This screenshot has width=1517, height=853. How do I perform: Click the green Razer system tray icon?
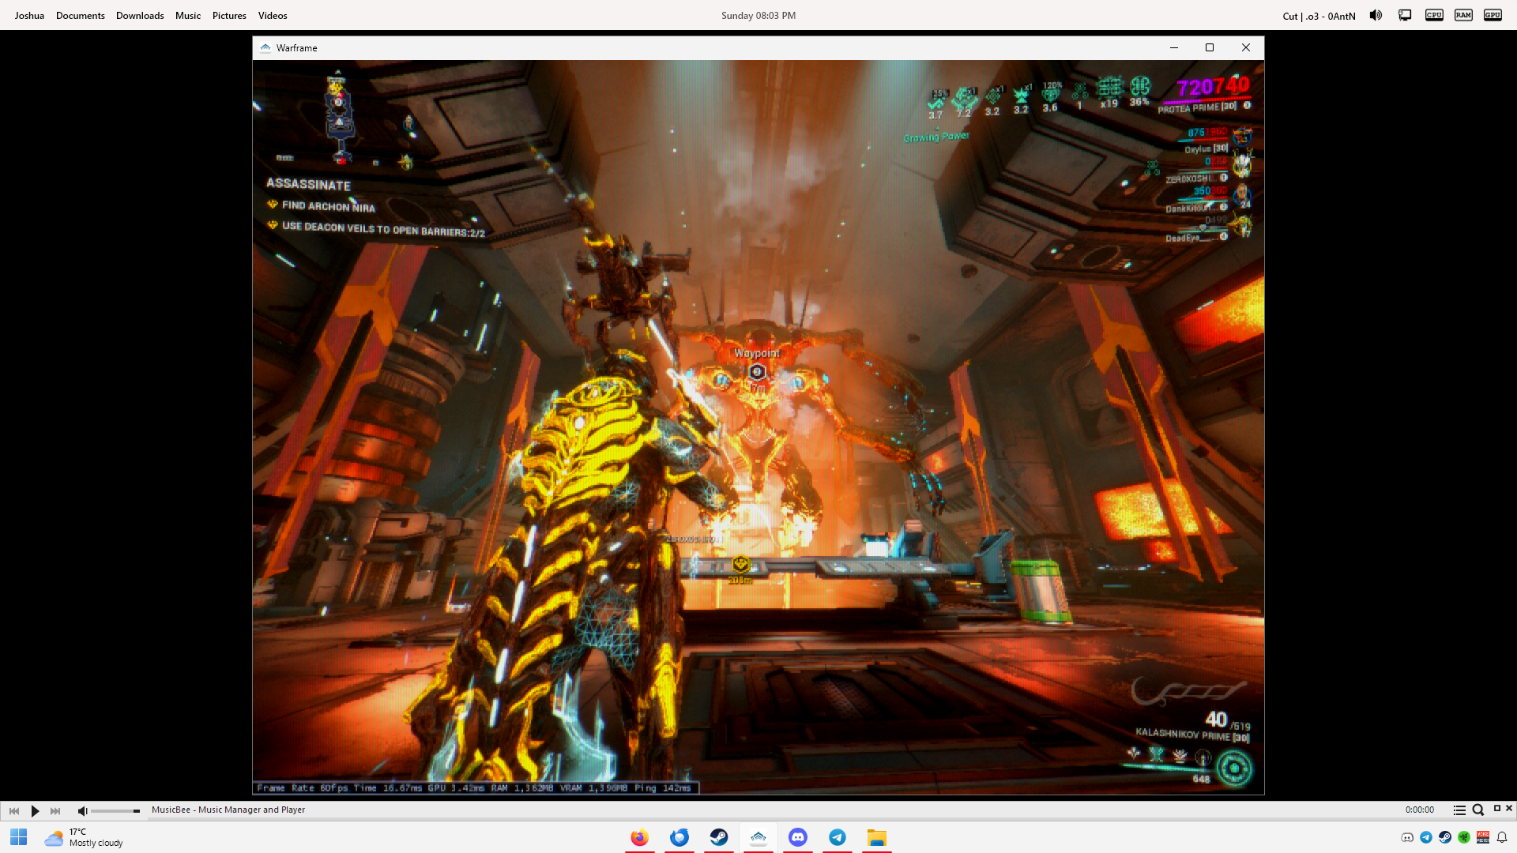(1464, 837)
